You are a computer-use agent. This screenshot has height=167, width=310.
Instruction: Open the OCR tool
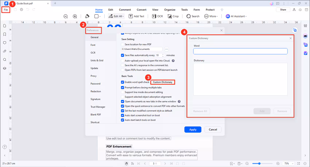pos(158,16)
